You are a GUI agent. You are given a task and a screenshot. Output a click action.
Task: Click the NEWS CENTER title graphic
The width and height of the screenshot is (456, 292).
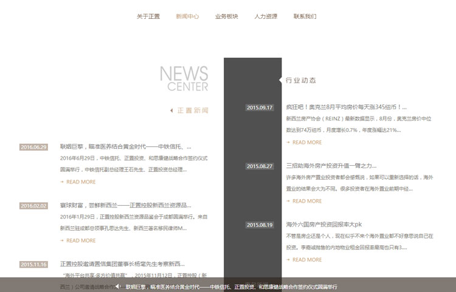click(x=184, y=78)
